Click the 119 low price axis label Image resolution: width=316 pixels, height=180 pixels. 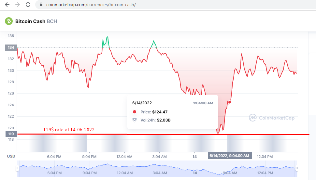pyautogui.click(x=11, y=134)
